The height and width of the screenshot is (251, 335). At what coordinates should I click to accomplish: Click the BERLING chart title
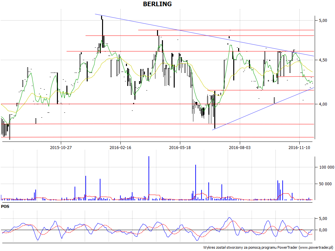(x=157, y=4)
